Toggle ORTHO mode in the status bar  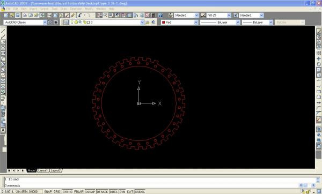[68, 192]
